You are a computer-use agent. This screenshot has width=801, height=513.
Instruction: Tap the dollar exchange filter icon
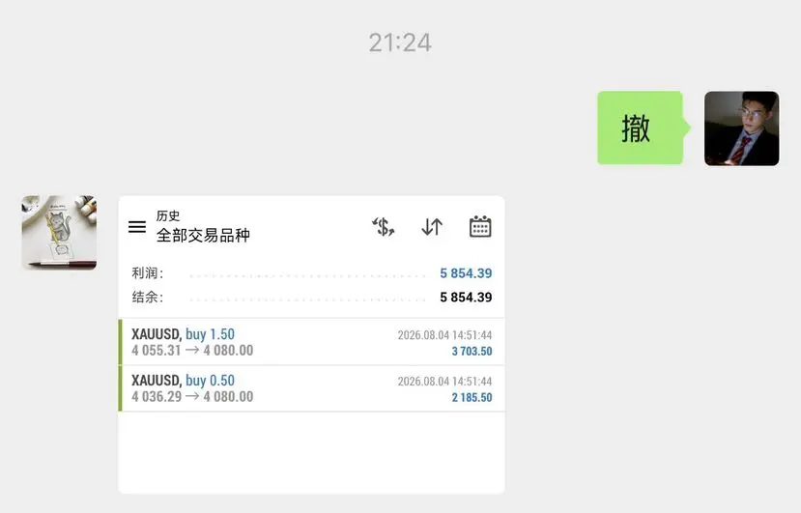(x=384, y=226)
